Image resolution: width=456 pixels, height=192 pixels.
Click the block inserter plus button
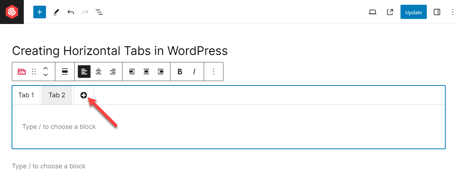(x=40, y=12)
